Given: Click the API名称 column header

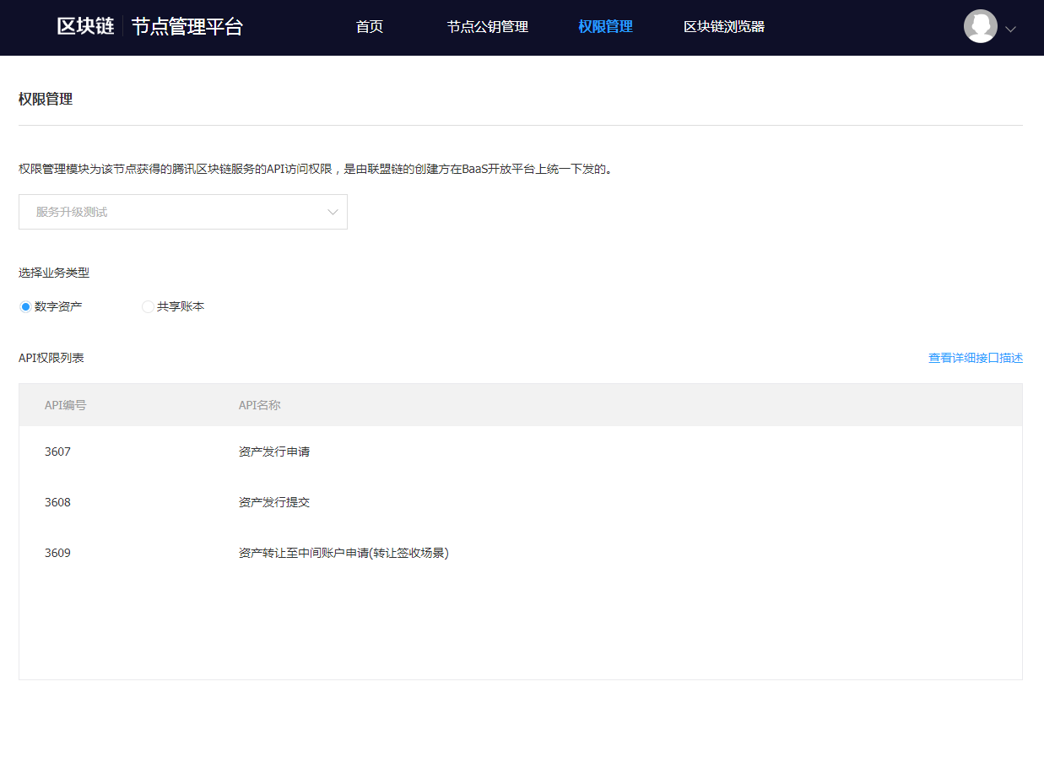Looking at the screenshot, I should click(260, 405).
